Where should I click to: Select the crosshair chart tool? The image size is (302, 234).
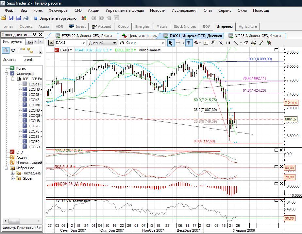pos(178,43)
